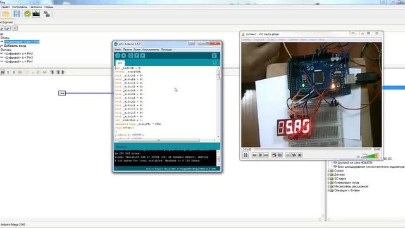Toggle loop mode in VLC
Image resolution: width=405 pixels, height=228 pixels.
(x=294, y=155)
